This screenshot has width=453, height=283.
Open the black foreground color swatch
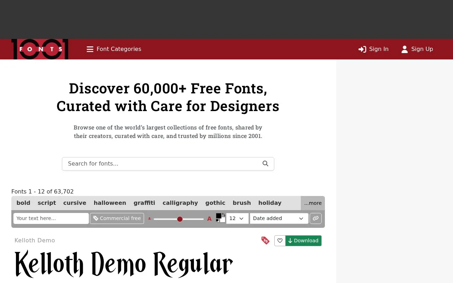coord(219,216)
